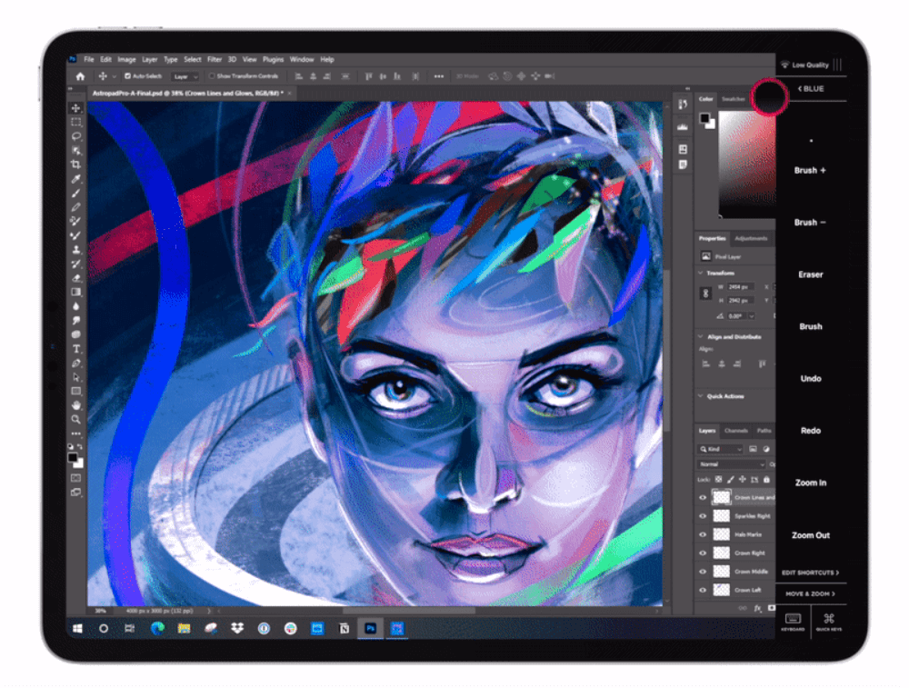Open the Image menu
This screenshot has height=688, width=909.
(126, 59)
